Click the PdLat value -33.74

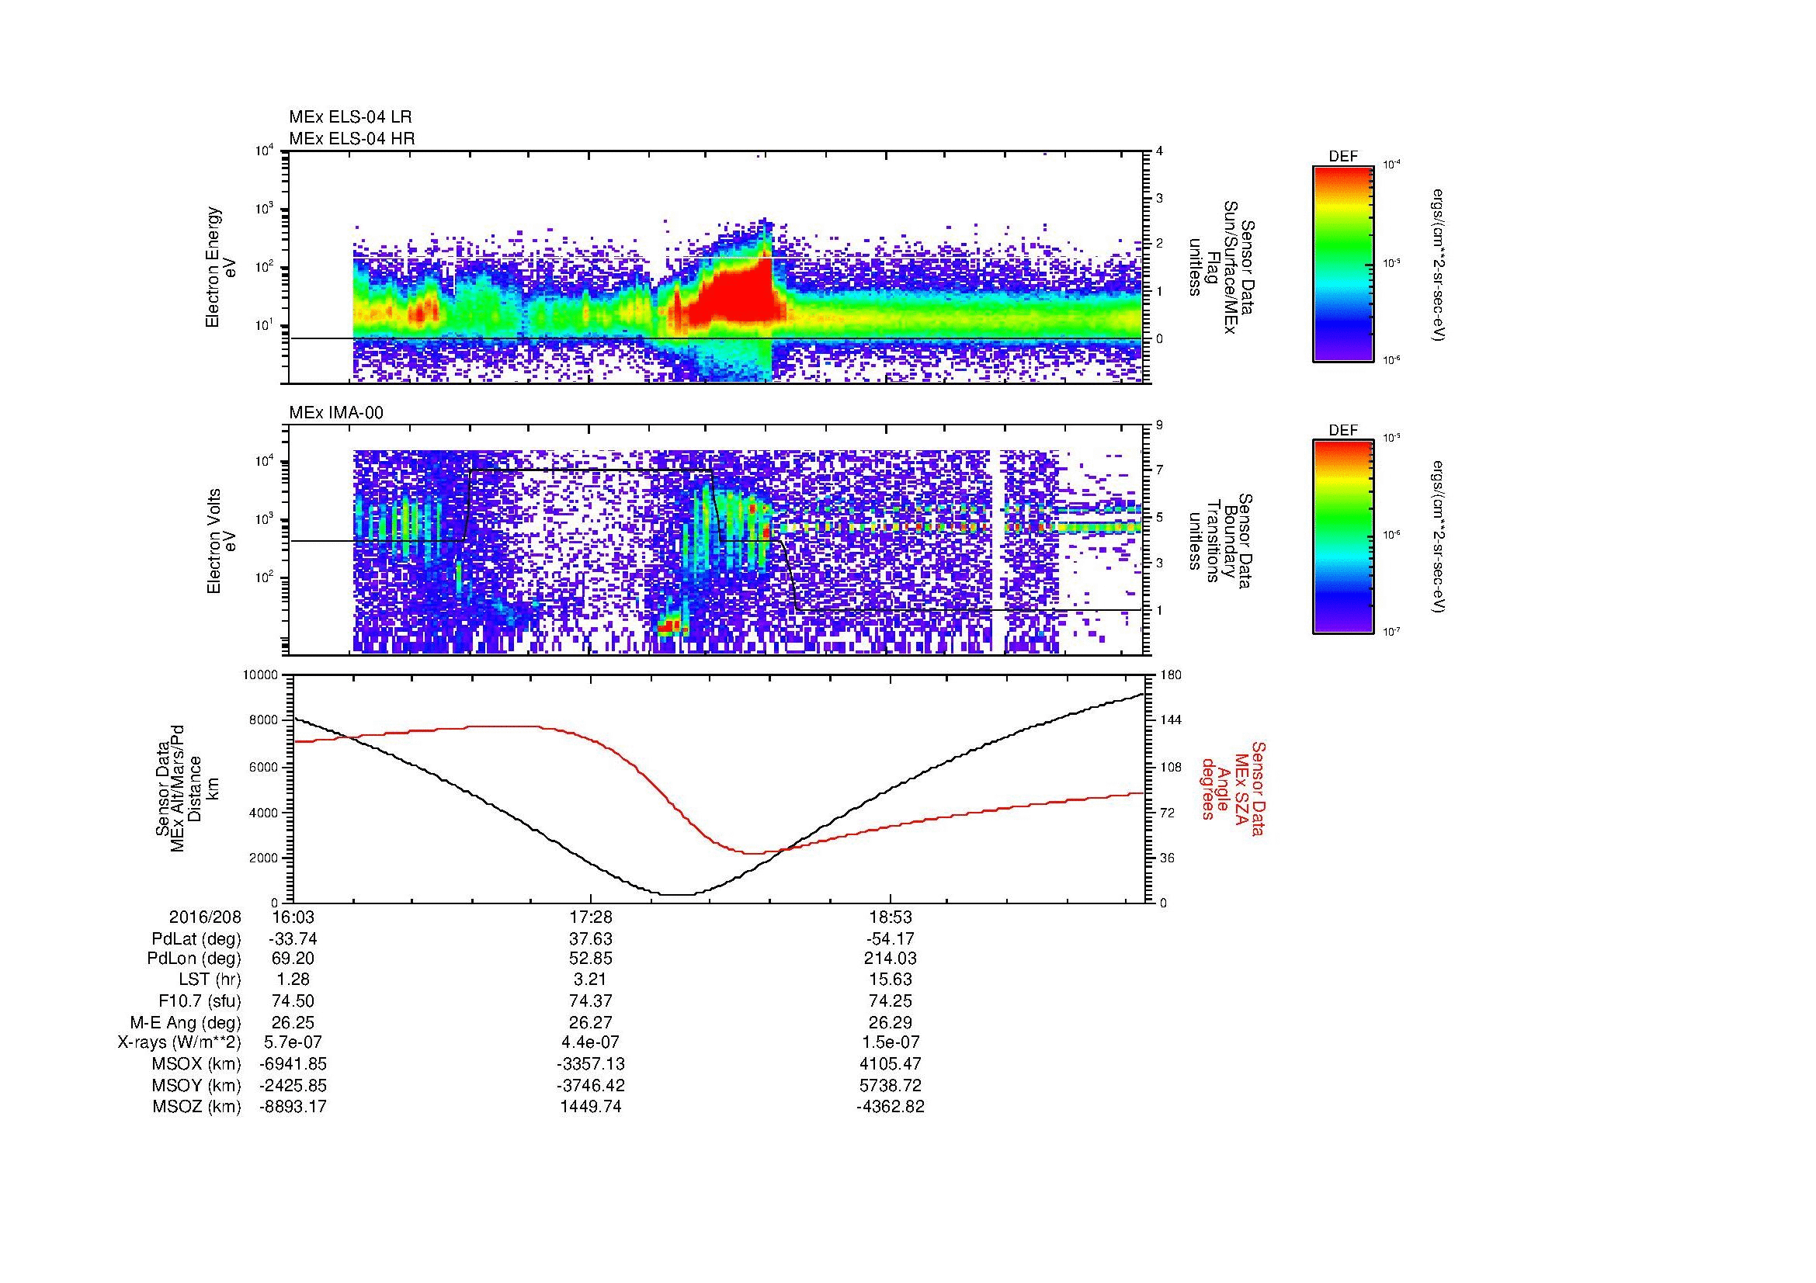pos(293,939)
